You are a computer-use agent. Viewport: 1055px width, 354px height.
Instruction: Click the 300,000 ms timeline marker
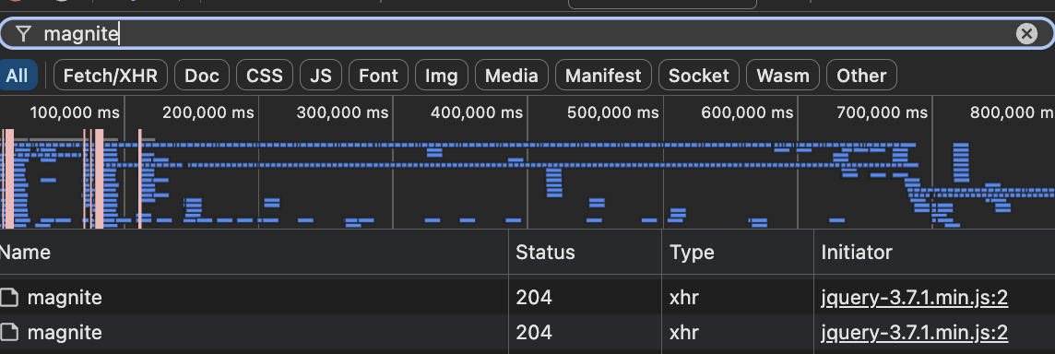[x=342, y=112]
